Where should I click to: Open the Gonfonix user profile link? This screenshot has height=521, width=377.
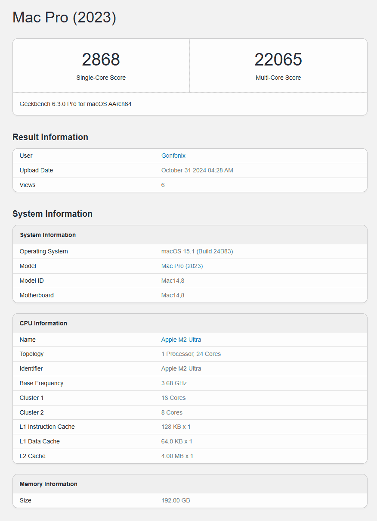[x=173, y=156]
